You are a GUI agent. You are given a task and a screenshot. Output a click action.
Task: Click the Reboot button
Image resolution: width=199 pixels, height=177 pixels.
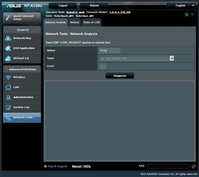tap(94, 6)
